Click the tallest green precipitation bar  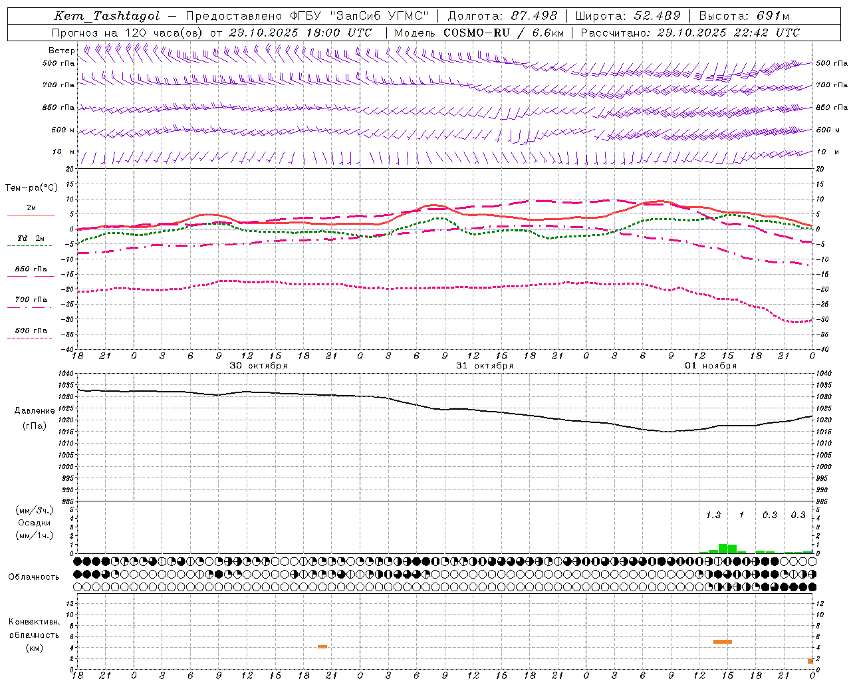723,549
